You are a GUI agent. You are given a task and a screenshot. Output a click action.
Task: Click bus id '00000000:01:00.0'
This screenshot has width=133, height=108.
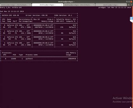coord(42,25)
